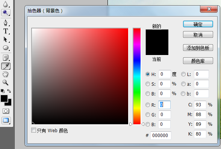Select the Pen tool
The image size is (221, 149).
6,22
